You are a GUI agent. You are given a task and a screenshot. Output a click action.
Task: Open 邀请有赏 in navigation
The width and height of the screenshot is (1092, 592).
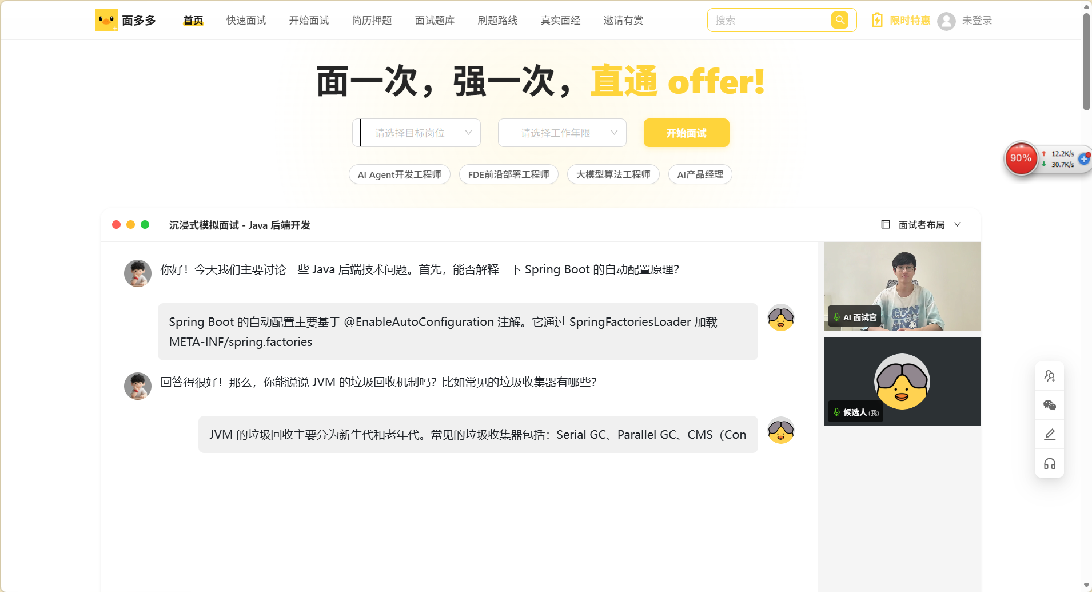[624, 21]
